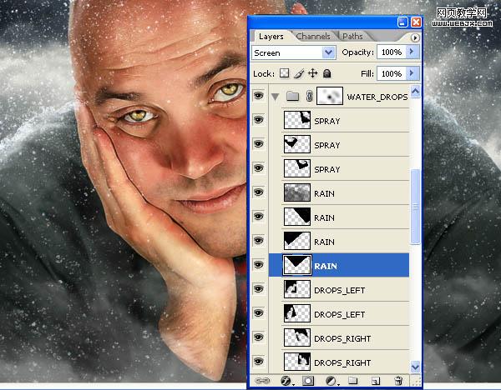Select the first DROPS_RIGHT layer name
Image resolution: width=501 pixels, height=390 pixels.
click(x=342, y=338)
